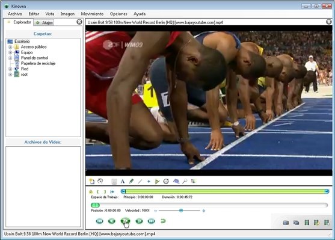Export diaporama icon at far right
This screenshot has width=335, height=240.
[x=327, y=223]
